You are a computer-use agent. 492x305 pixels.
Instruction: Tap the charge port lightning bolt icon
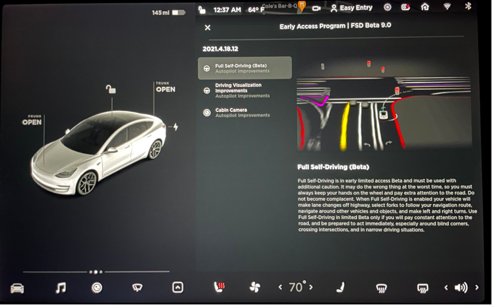coord(176,126)
